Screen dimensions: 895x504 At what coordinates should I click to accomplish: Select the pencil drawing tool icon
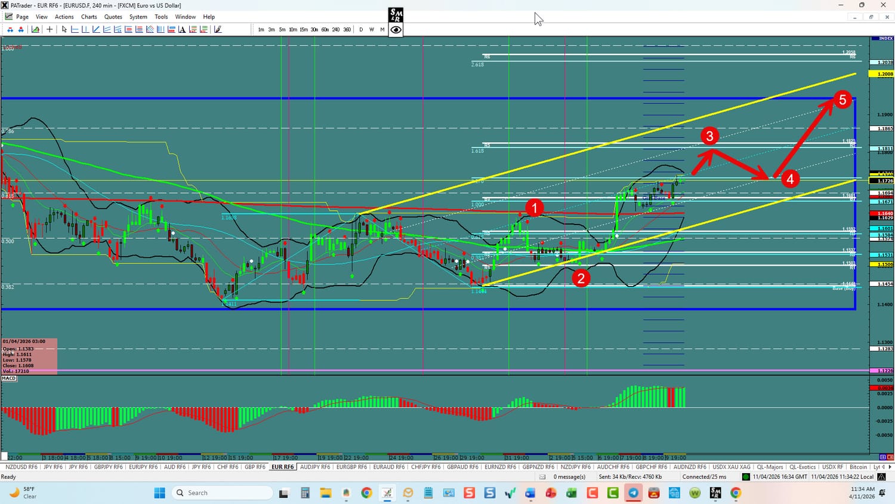(x=218, y=29)
